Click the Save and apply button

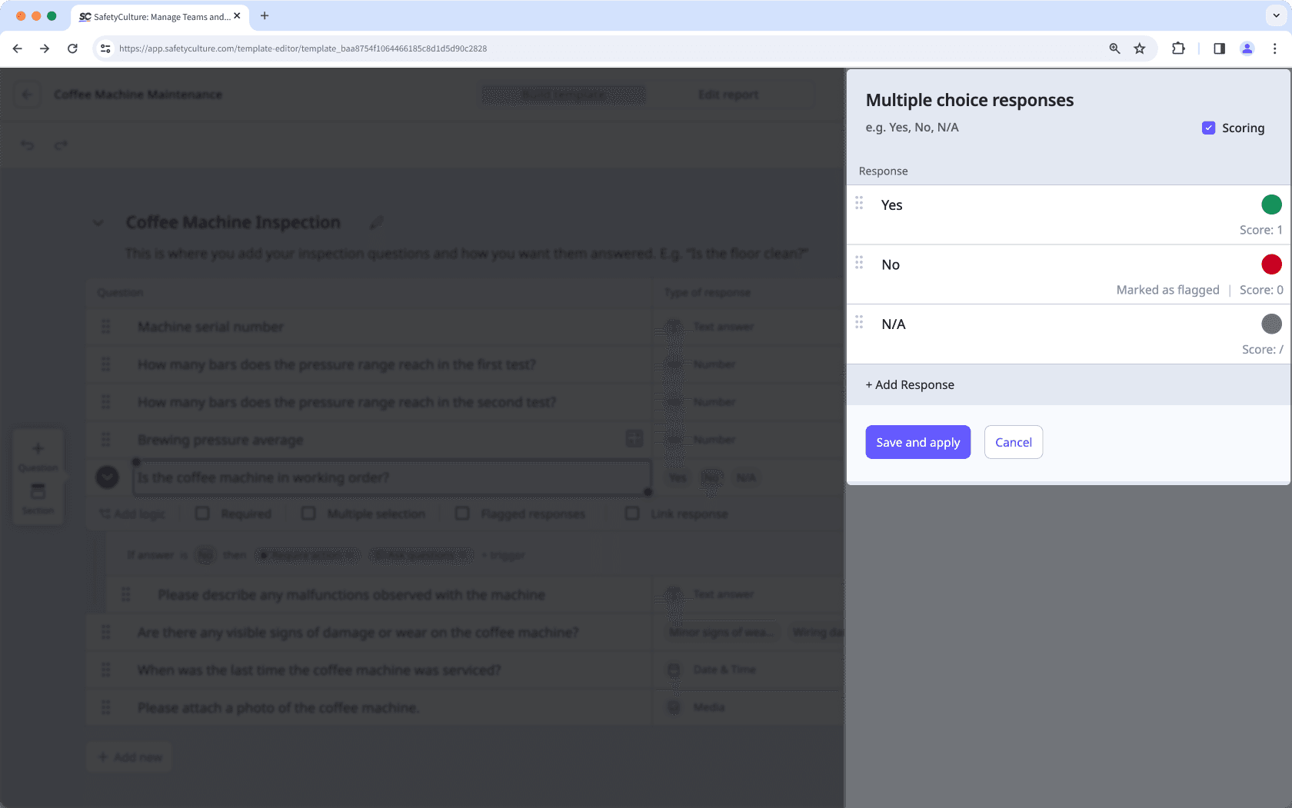coord(917,442)
